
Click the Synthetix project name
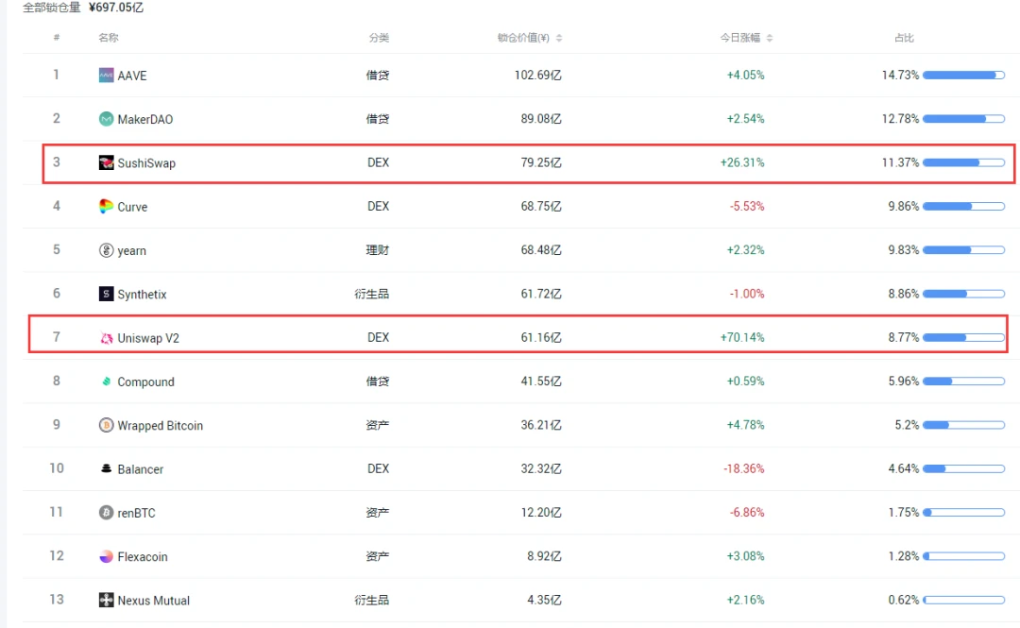(x=142, y=294)
